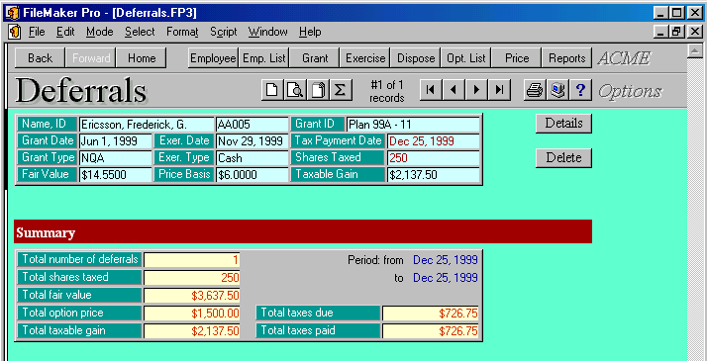This screenshot has width=707, height=361.
Task: Open the Exercise screen
Action: pos(365,58)
